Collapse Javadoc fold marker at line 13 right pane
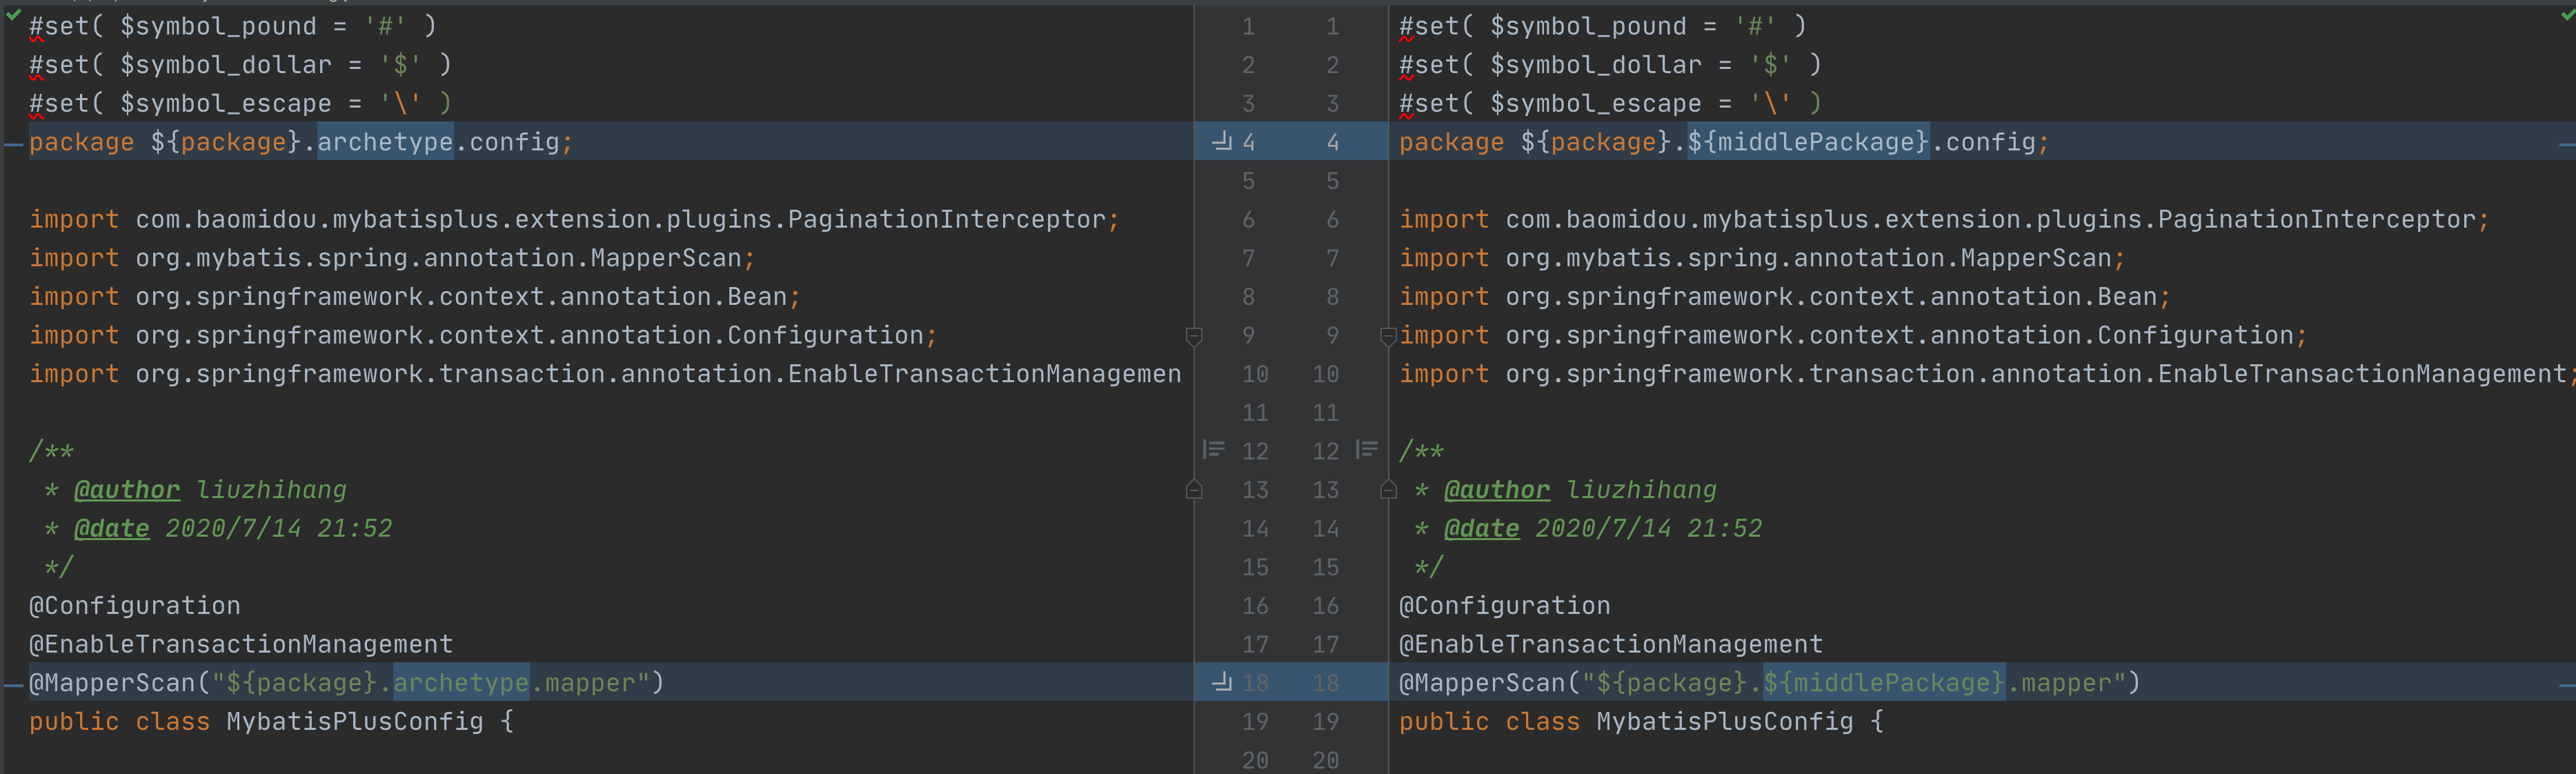 [x=1387, y=490]
